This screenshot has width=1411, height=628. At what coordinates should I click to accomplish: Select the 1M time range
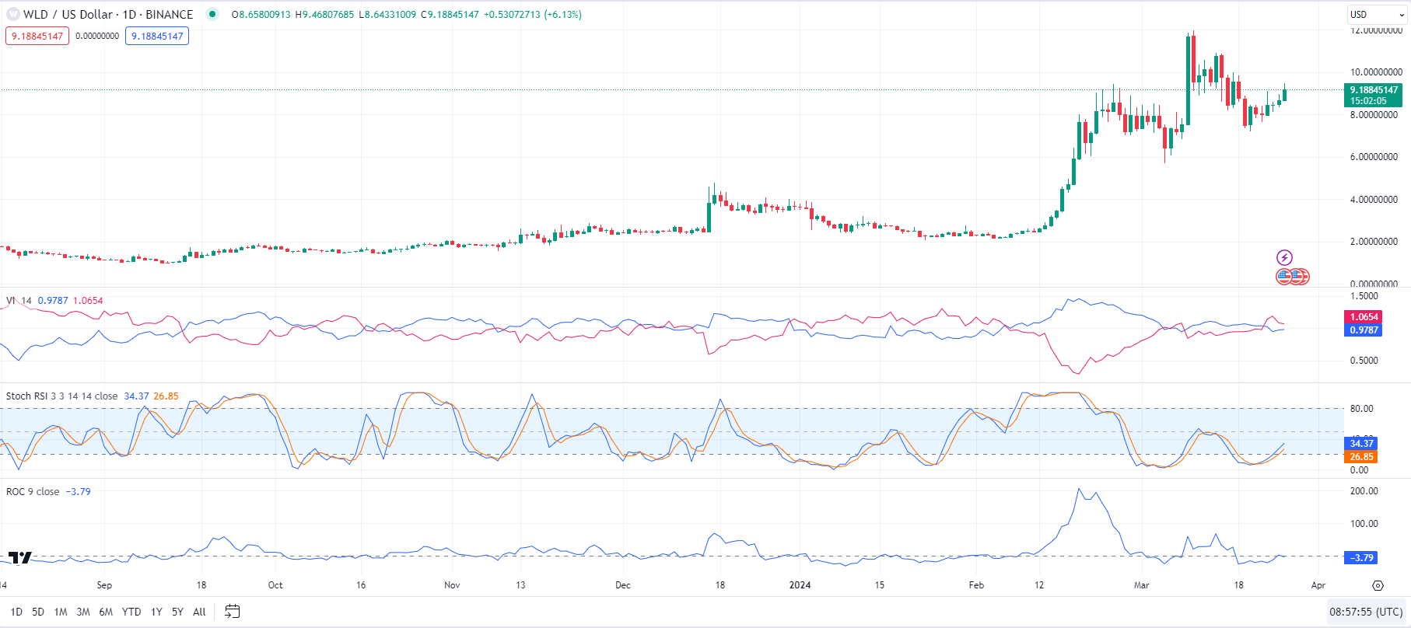pyautogui.click(x=61, y=612)
